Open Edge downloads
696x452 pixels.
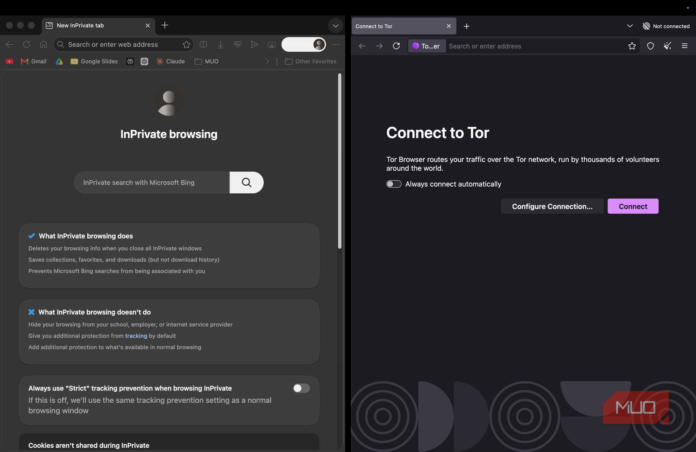coord(221,44)
